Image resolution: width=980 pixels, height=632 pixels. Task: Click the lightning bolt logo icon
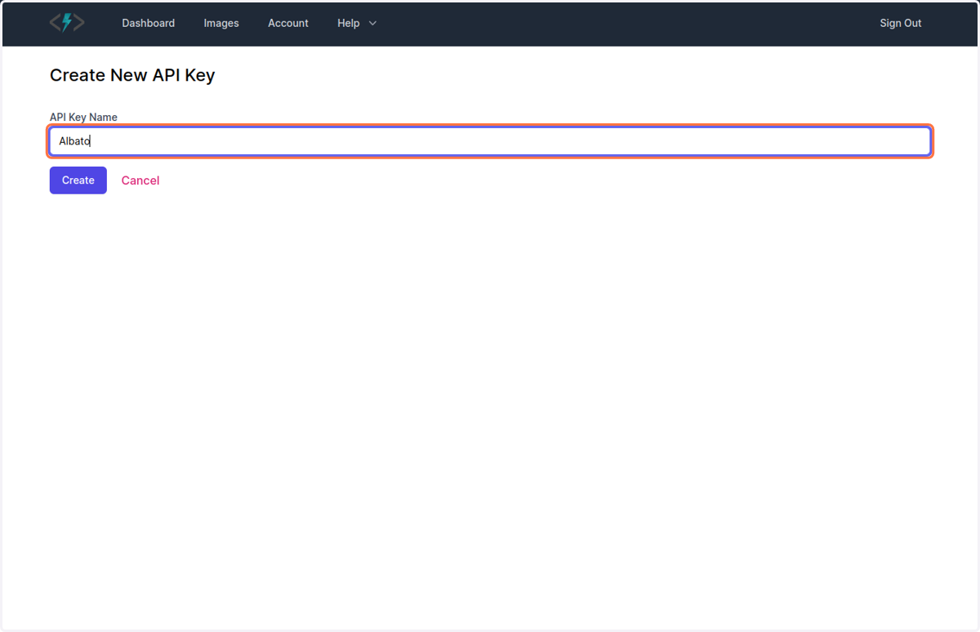(x=67, y=23)
